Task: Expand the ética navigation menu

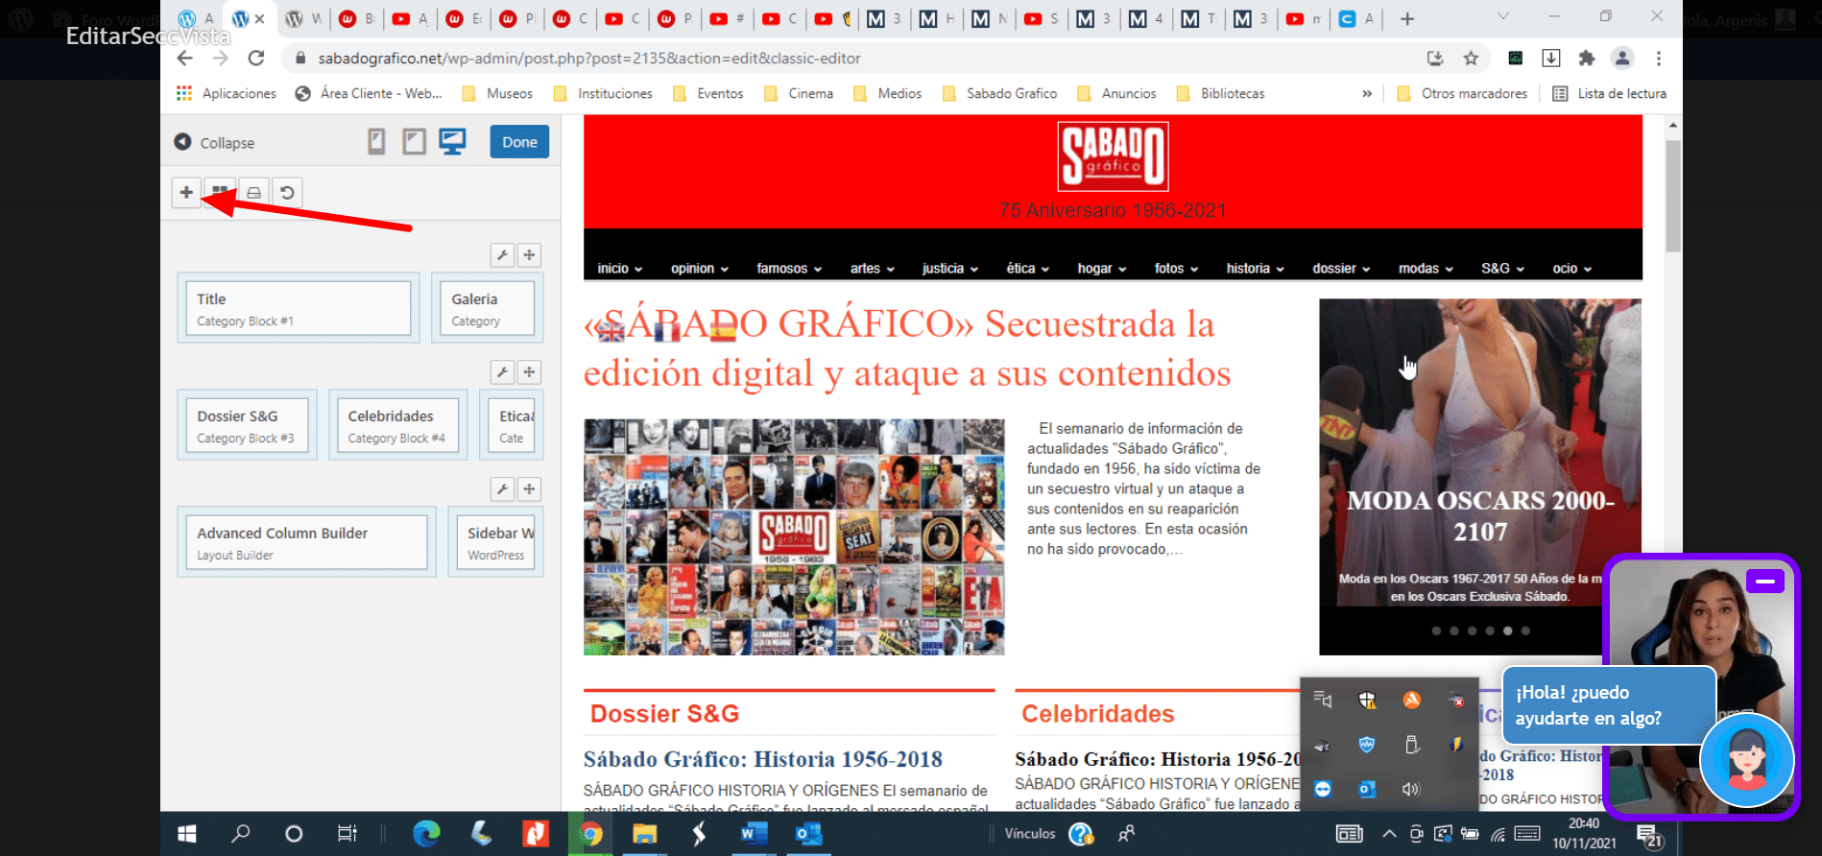Action: (1027, 269)
